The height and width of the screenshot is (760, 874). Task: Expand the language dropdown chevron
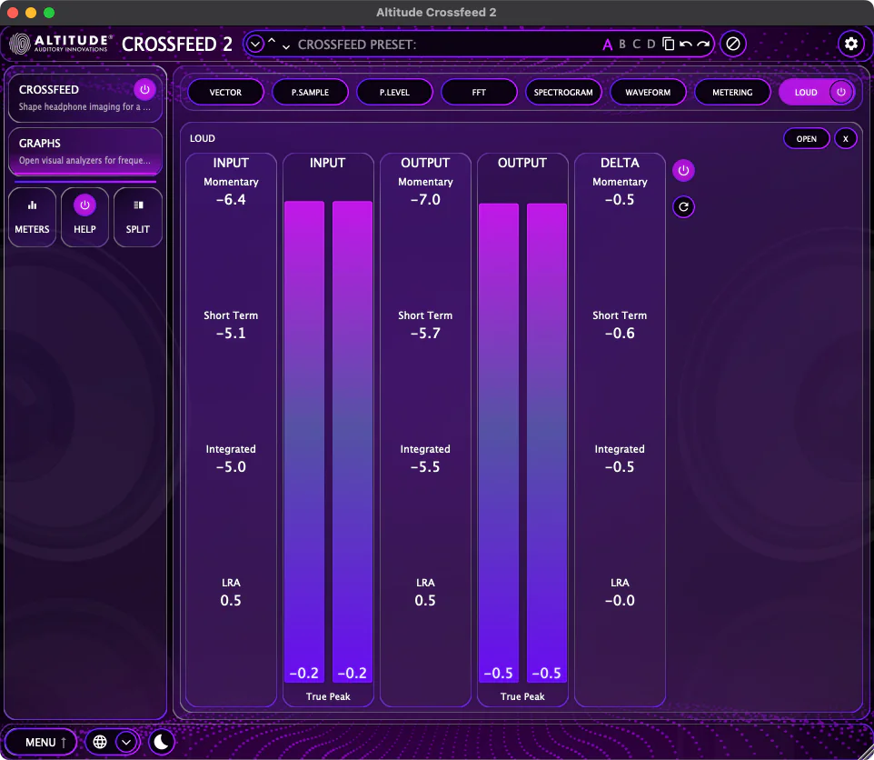126,742
